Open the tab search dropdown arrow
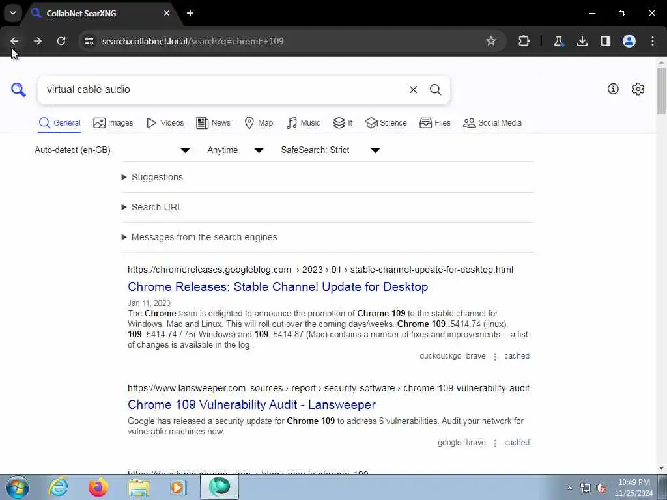This screenshot has width=667, height=500. [x=13, y=13]
